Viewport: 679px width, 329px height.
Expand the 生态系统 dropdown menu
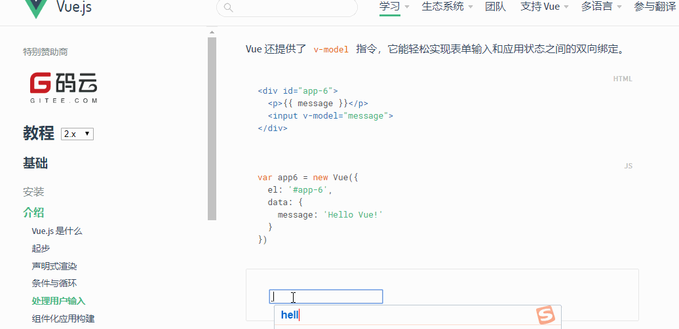click(x=448, y=7)
